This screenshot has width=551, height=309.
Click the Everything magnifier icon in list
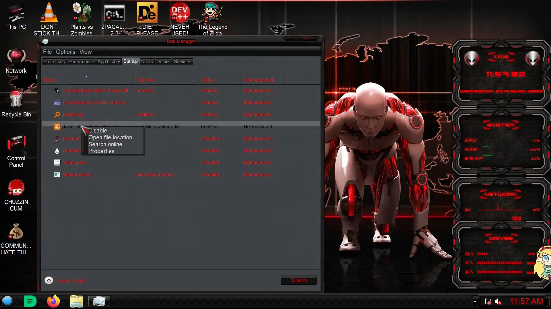pos(57,114)
